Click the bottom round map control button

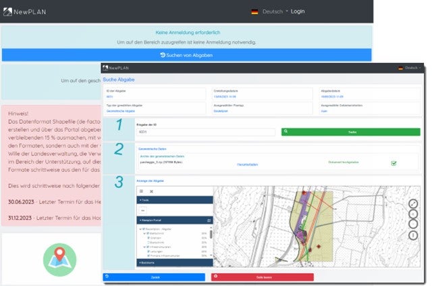[413, 235]
